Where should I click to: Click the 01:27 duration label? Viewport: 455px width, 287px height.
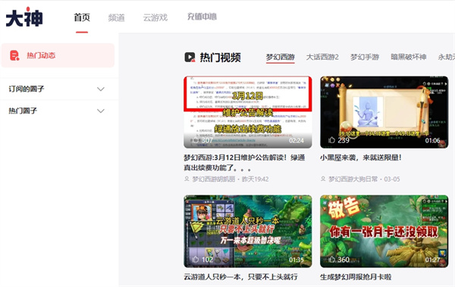[433, 260]
